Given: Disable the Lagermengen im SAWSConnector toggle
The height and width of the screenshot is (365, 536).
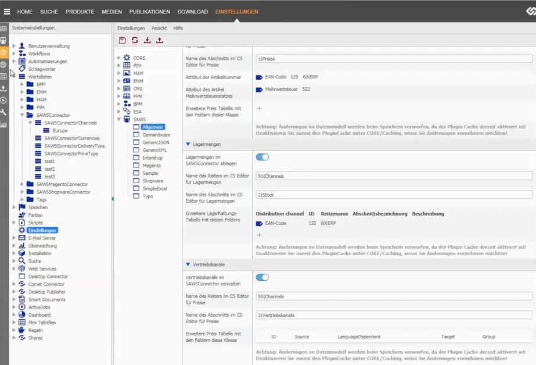Looking at the screenshot, I should 262,157.
